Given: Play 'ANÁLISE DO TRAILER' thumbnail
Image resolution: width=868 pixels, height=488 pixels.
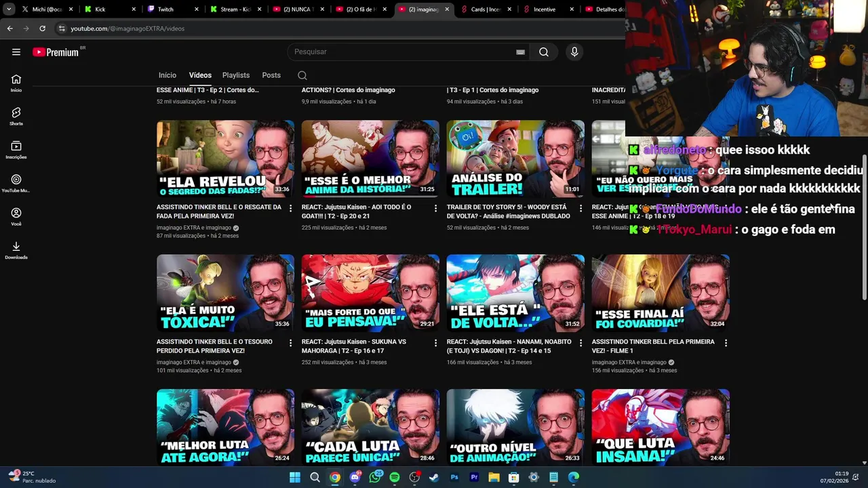Looking at the screenshot, I should click(x=515, y=159).
